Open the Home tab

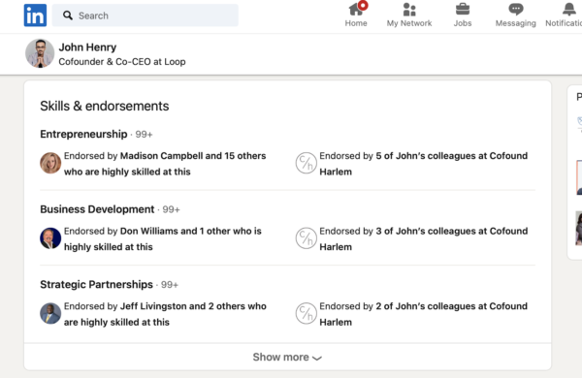356,15
